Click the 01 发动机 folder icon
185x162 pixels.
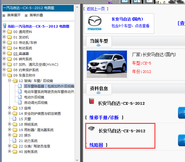(x=9, y=37)
